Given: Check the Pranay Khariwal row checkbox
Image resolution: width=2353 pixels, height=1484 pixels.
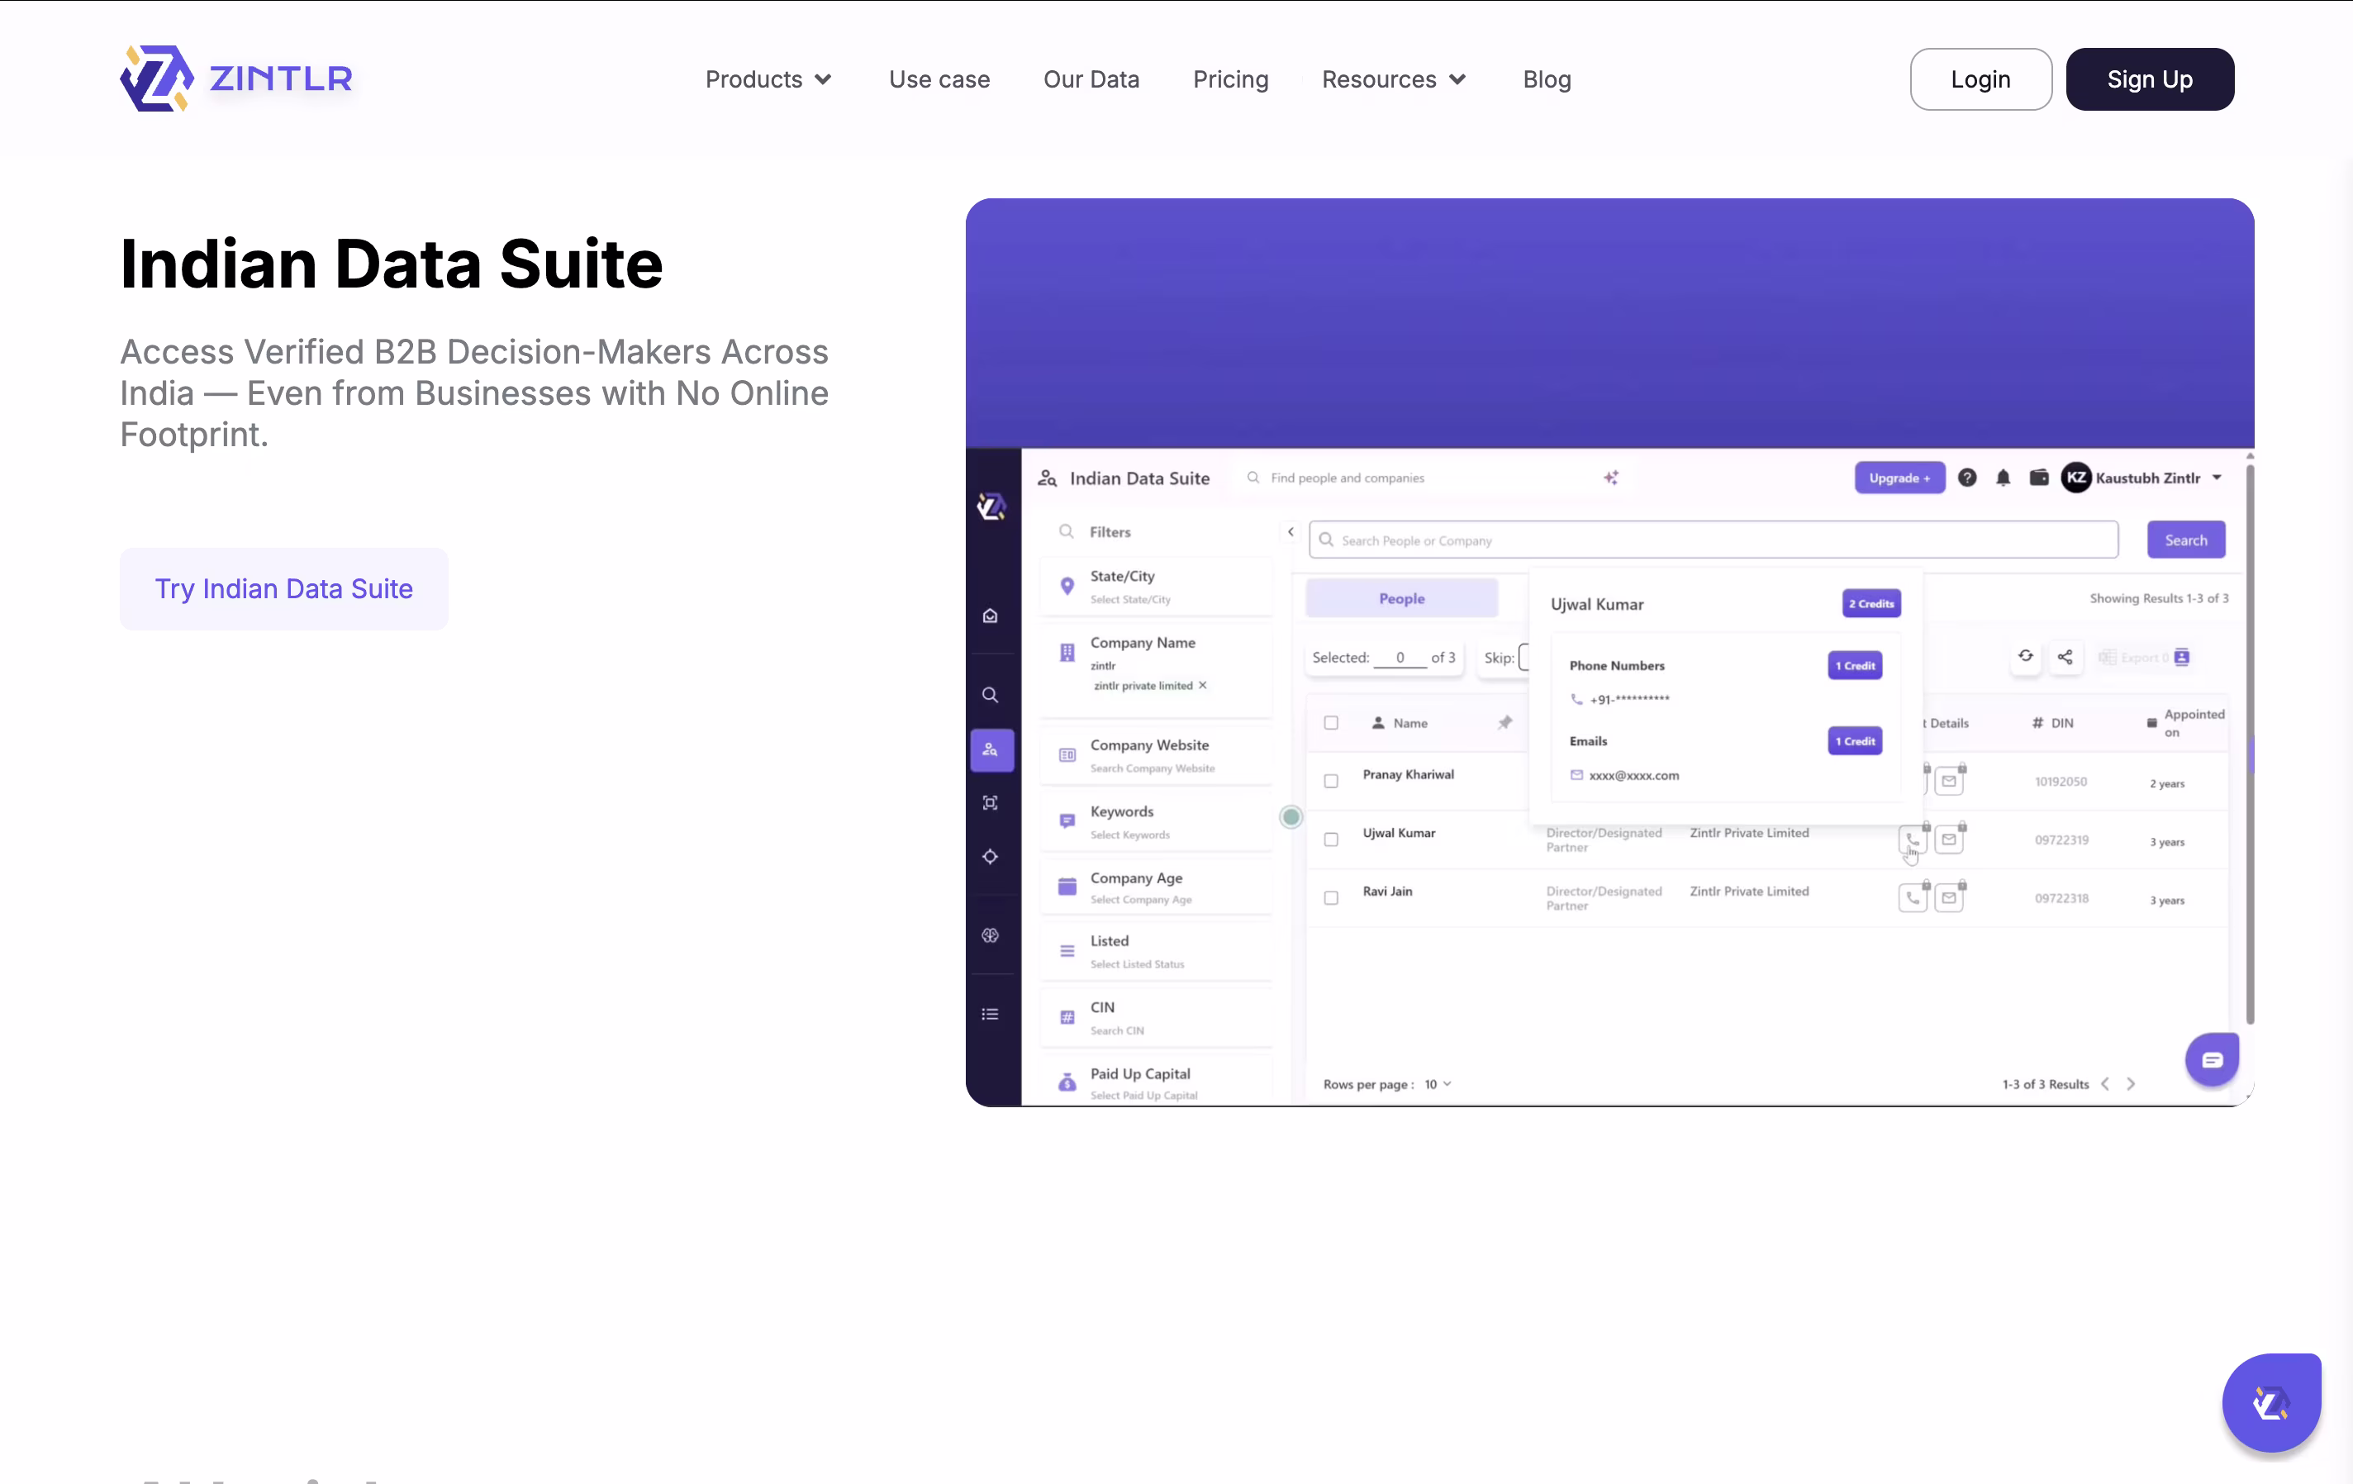Looking at the screenshot, I should [1331, 781].
